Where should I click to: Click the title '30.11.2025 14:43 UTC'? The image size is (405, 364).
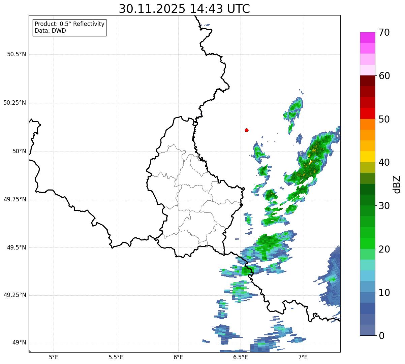point(184,9)
